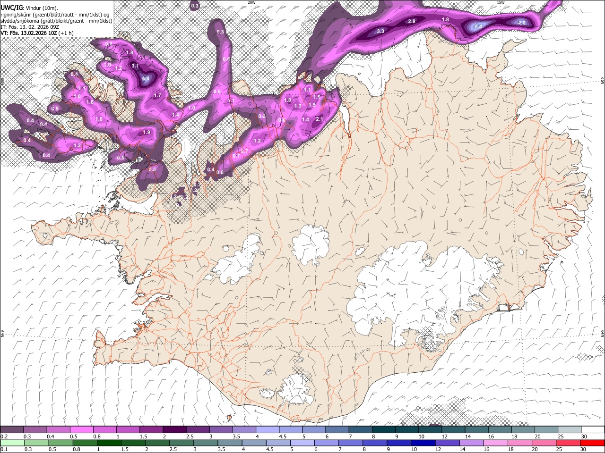Click the 0.2 label on the snow legend
Screen dimensions: 605x453
pos(4,436)
